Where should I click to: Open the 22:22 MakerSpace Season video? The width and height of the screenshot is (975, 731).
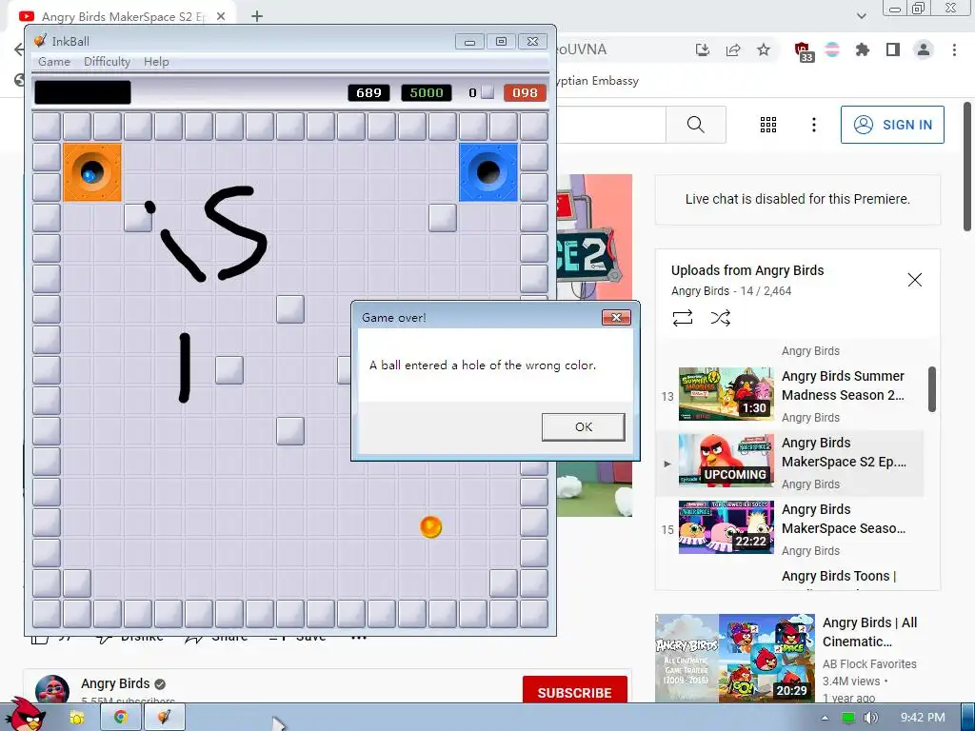click(x=726, y=527)
